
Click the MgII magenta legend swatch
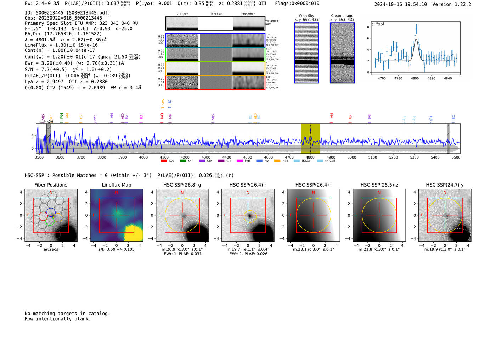point(240,161)
